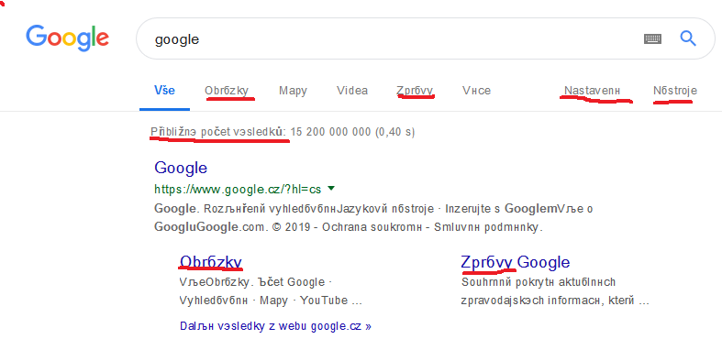The image size is (722, 350).
Task: Open the Zprбvy Google sitelink
Action: 516,262
